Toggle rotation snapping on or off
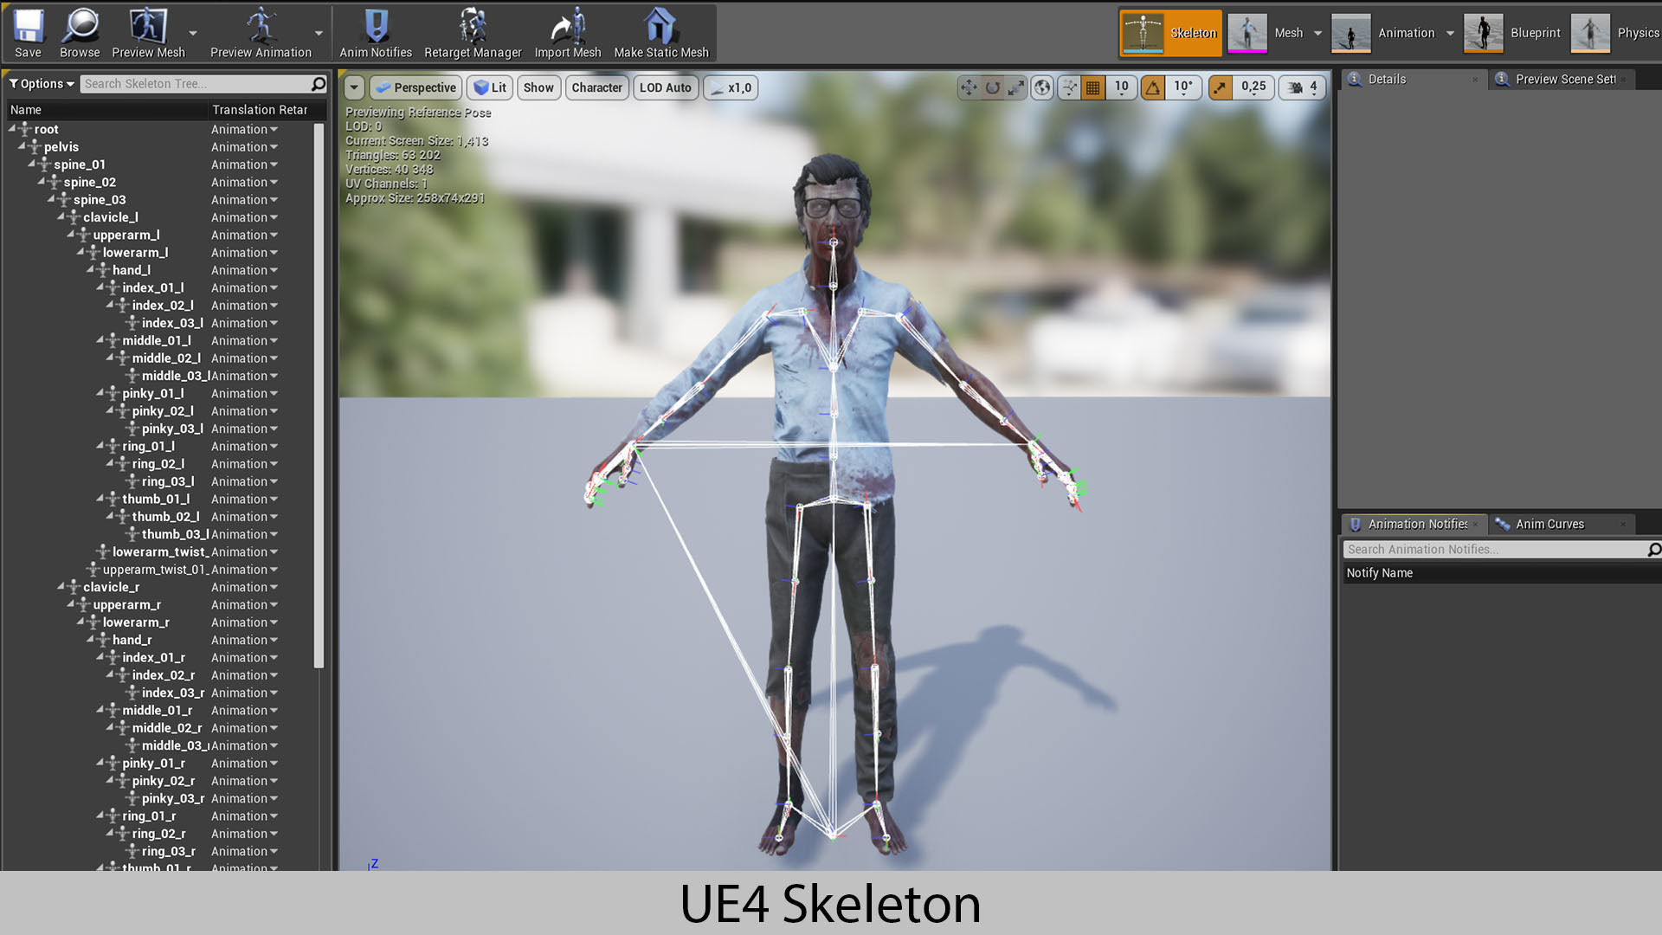 coord(1153,87)
